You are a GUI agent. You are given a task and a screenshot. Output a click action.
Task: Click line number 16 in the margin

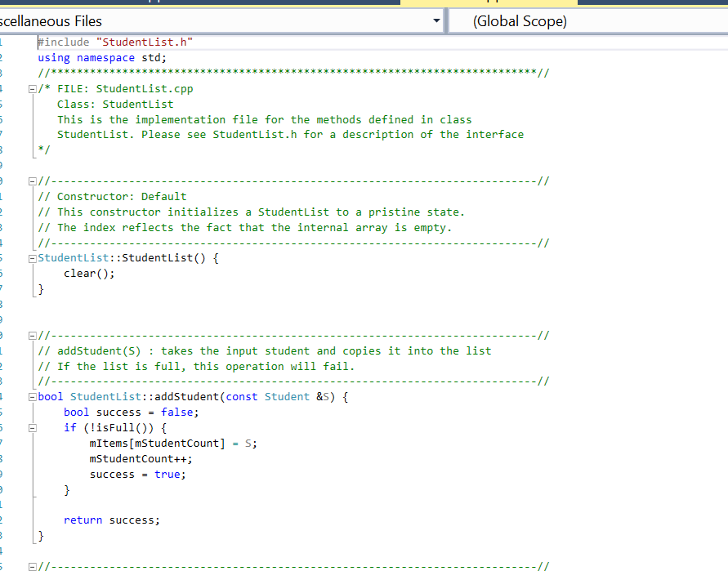click(x=8, y=274)
